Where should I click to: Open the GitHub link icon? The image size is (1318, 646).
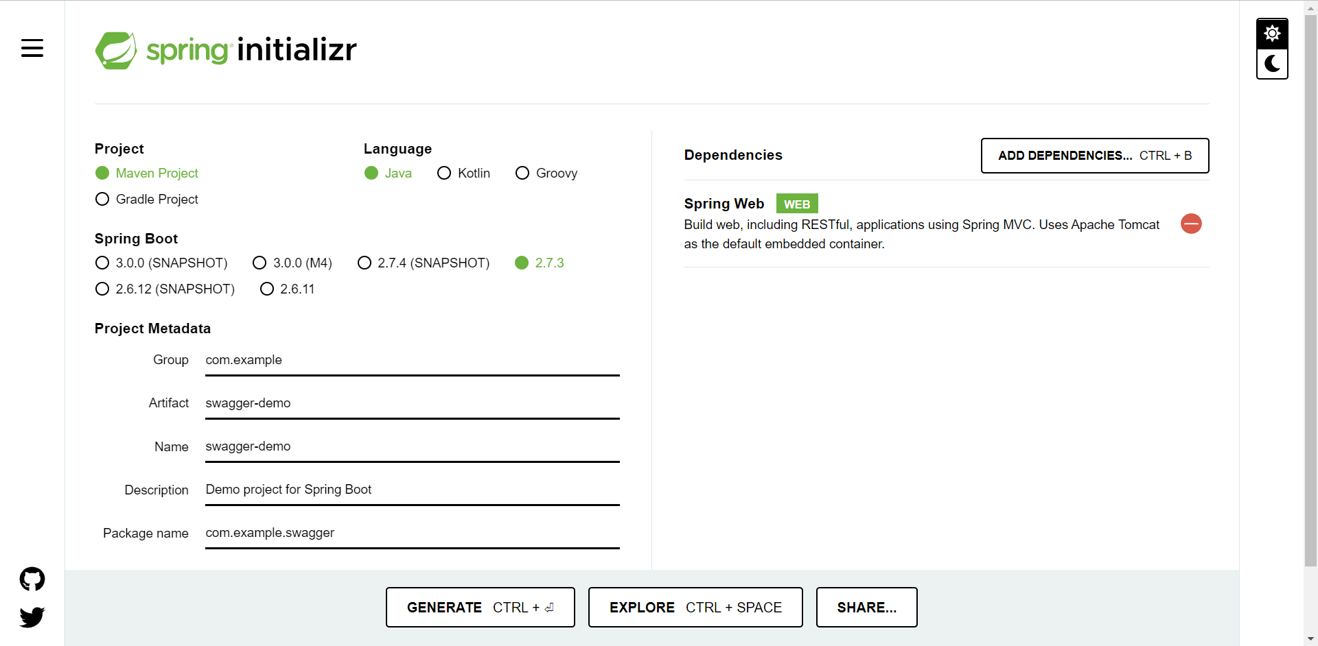(x=32, y=579)
